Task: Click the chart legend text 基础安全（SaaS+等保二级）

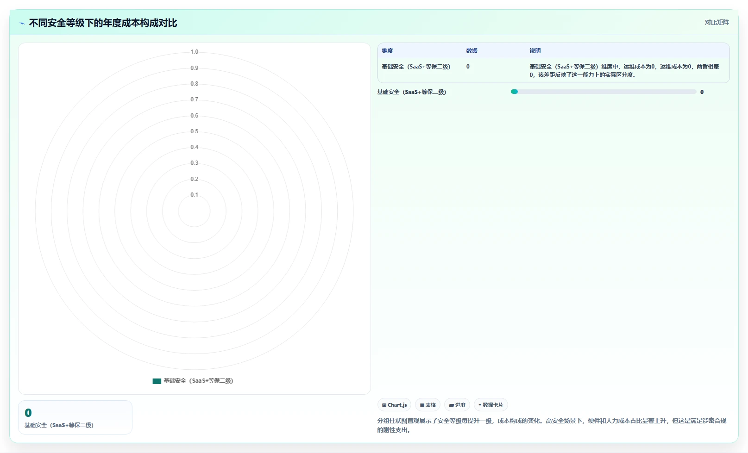Action: [x=198, y=381]
